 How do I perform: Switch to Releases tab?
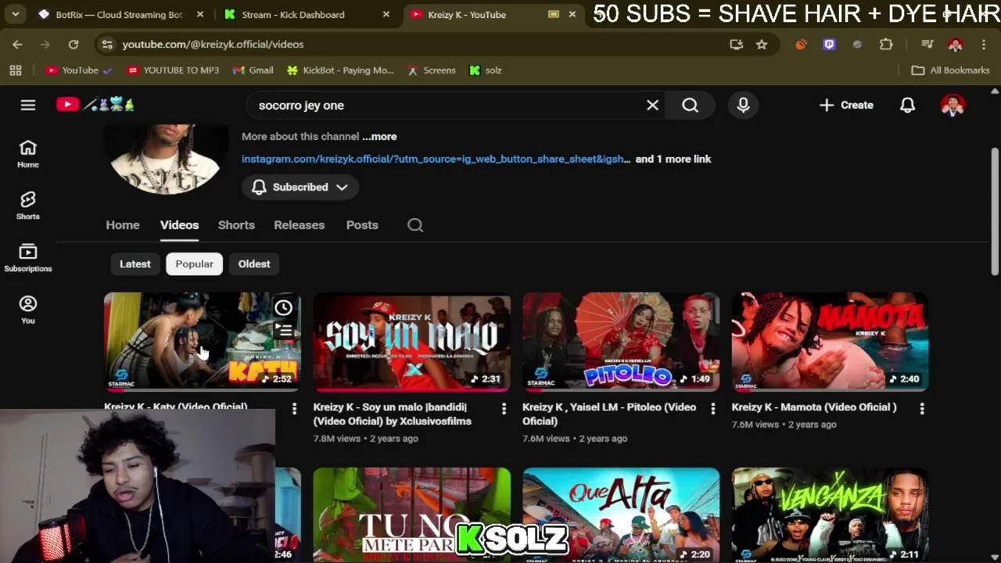299,225
